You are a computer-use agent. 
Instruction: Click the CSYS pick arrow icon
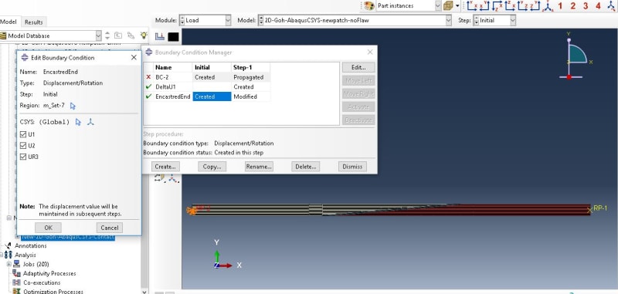[x=78, y=122]
